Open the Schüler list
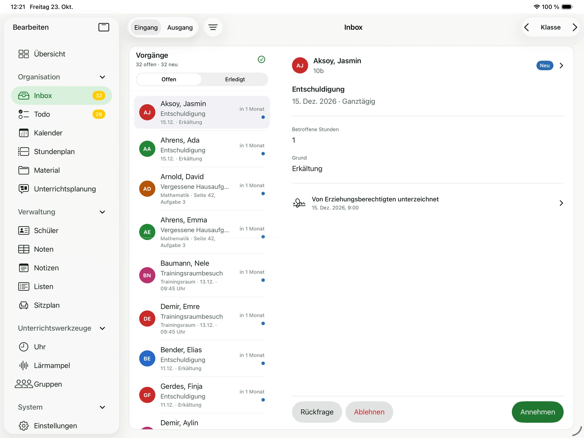The height and width of the screenshot is (438, 584). (61, 231)
